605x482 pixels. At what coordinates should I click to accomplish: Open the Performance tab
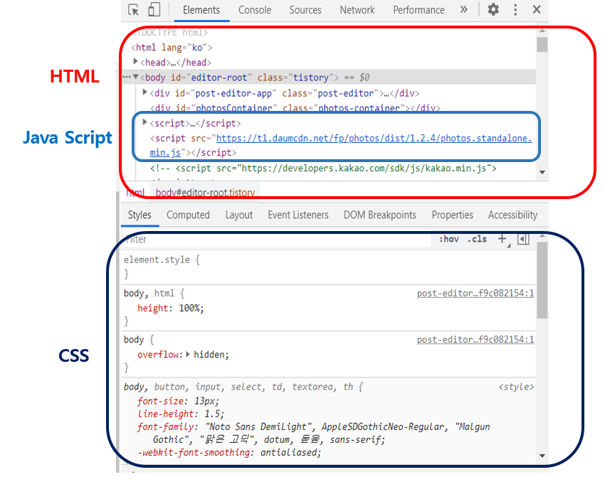pos(419,10)
